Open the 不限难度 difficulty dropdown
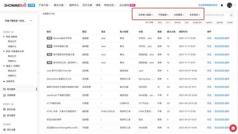Screen dimensions: 238x134 (163, 15)
